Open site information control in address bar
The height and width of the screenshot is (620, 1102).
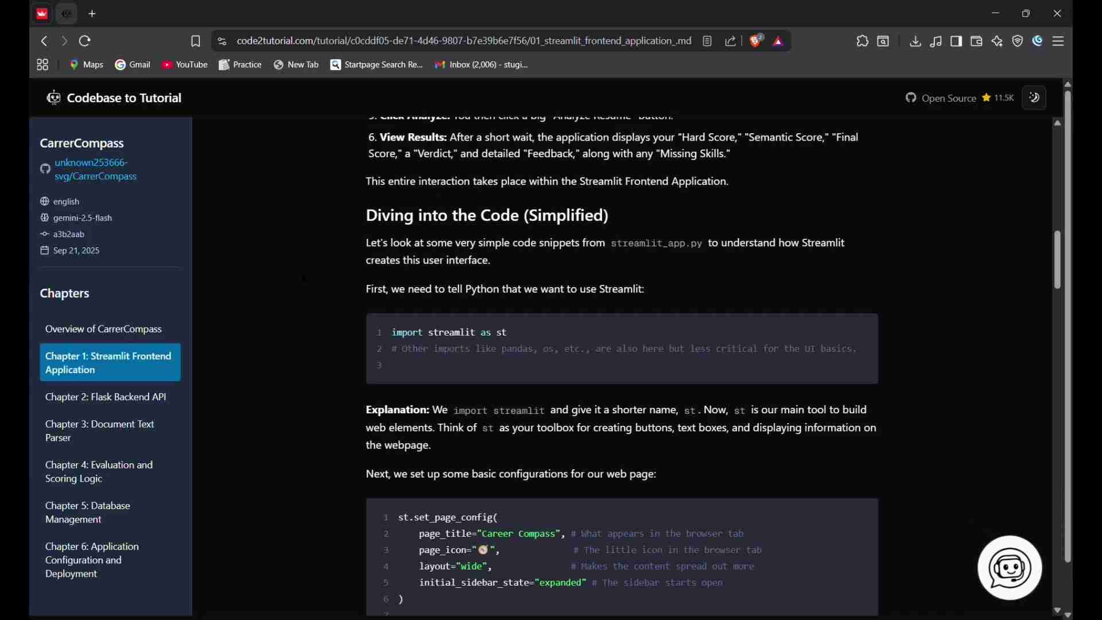pos(223,41)
